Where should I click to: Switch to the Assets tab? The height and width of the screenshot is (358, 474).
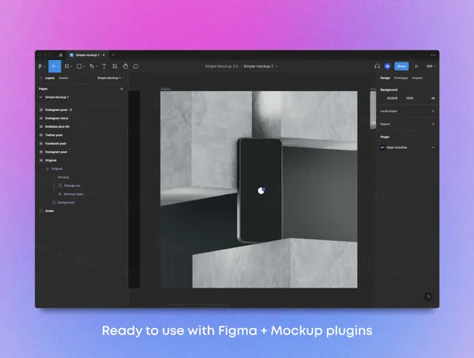pyautogui.click(x=63, y=78)
